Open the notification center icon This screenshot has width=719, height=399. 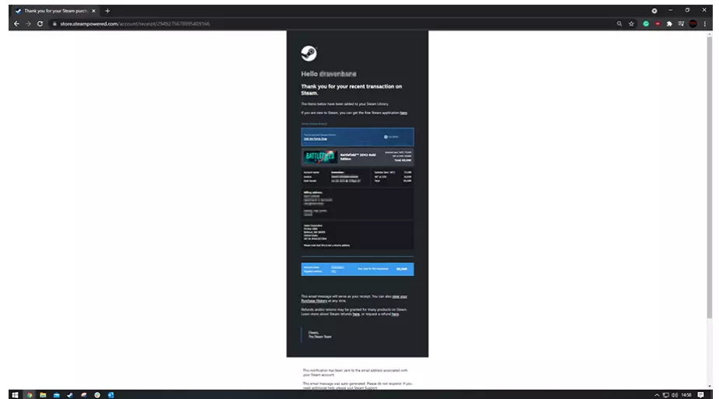(700, 395)
